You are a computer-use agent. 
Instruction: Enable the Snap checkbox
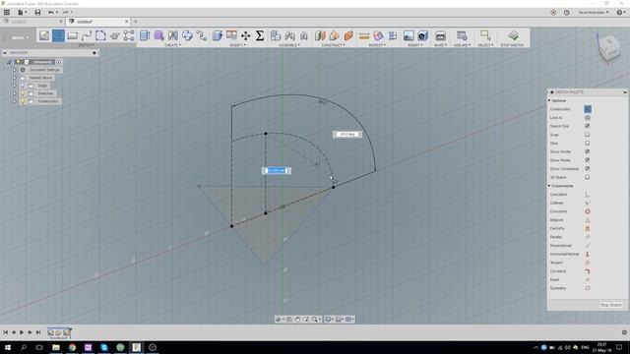click(588, 135)
